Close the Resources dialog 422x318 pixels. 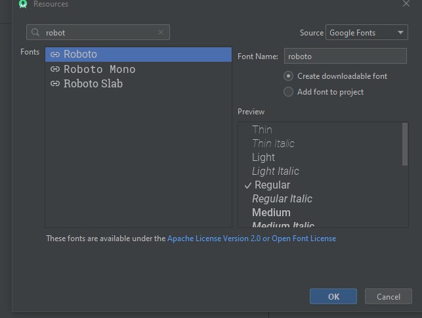tap(406, 3)
